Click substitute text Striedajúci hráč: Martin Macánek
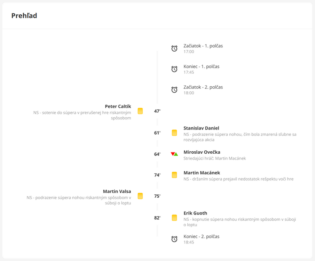 coord(215,158)
